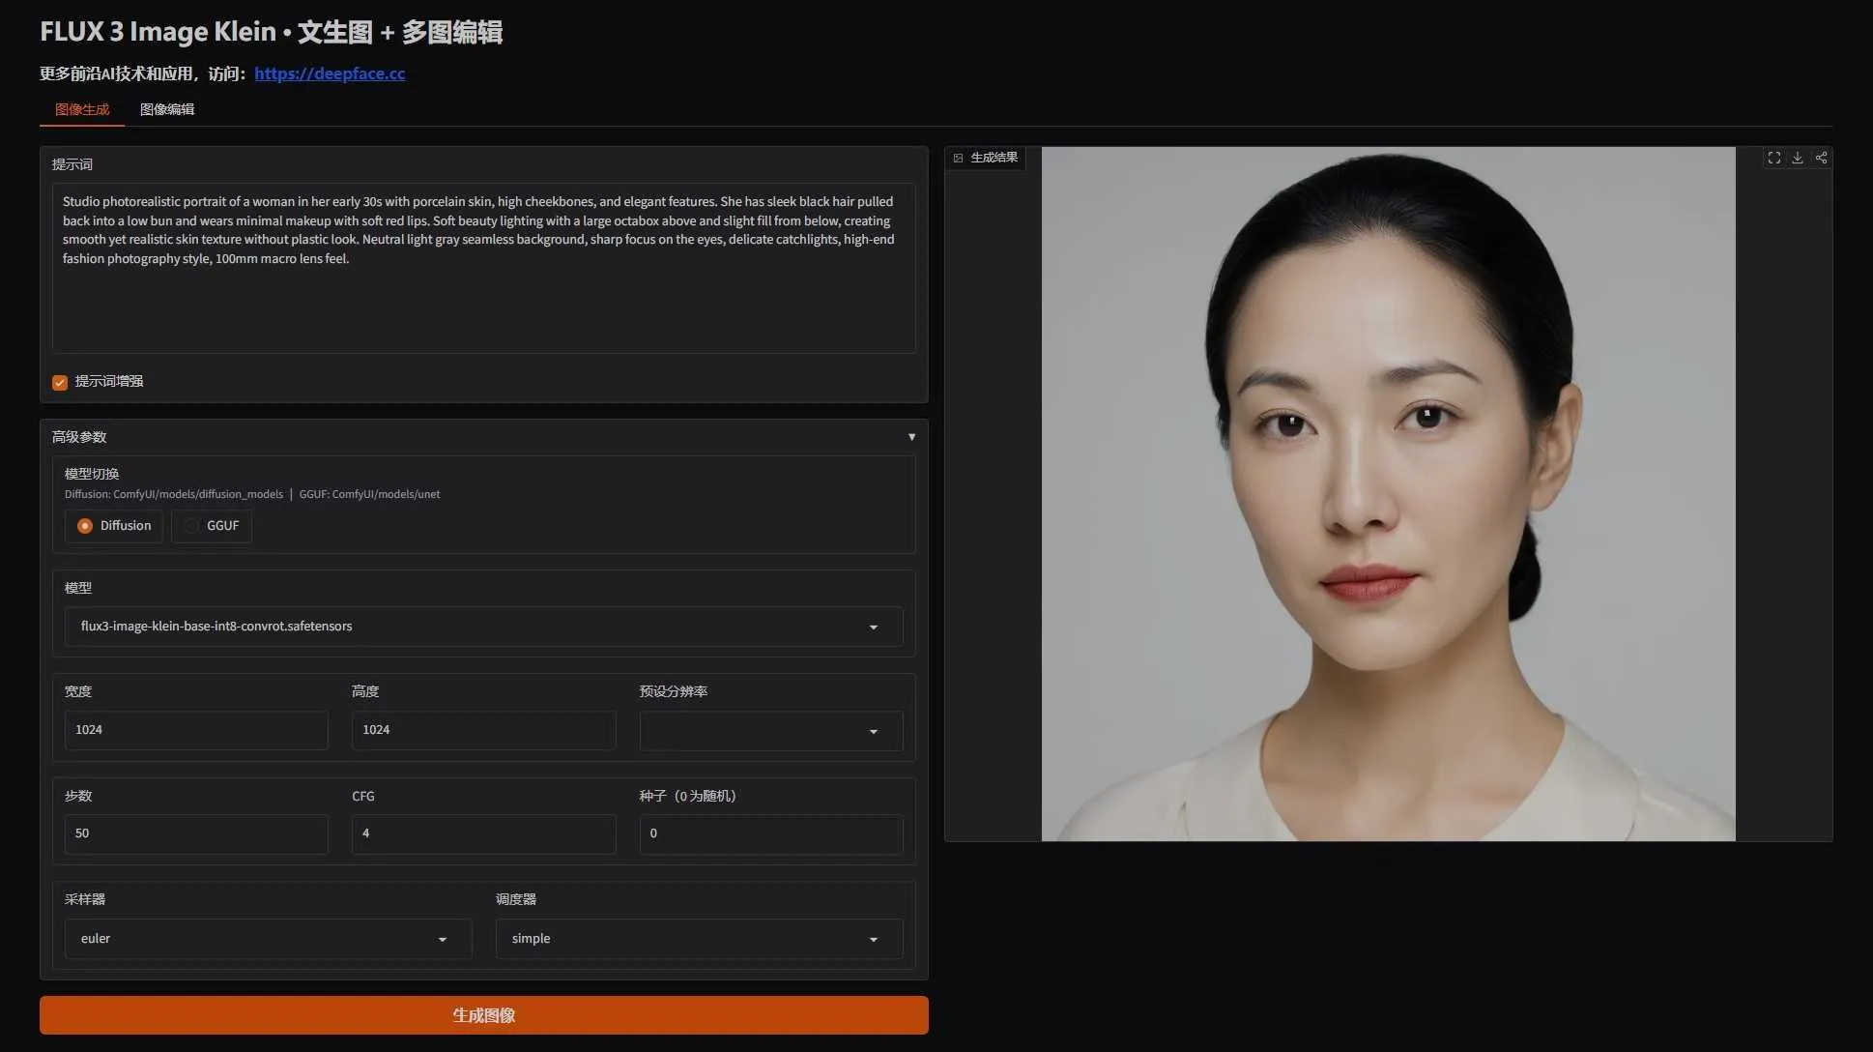Open the 采样器 euler dropdown

[268, 939]
